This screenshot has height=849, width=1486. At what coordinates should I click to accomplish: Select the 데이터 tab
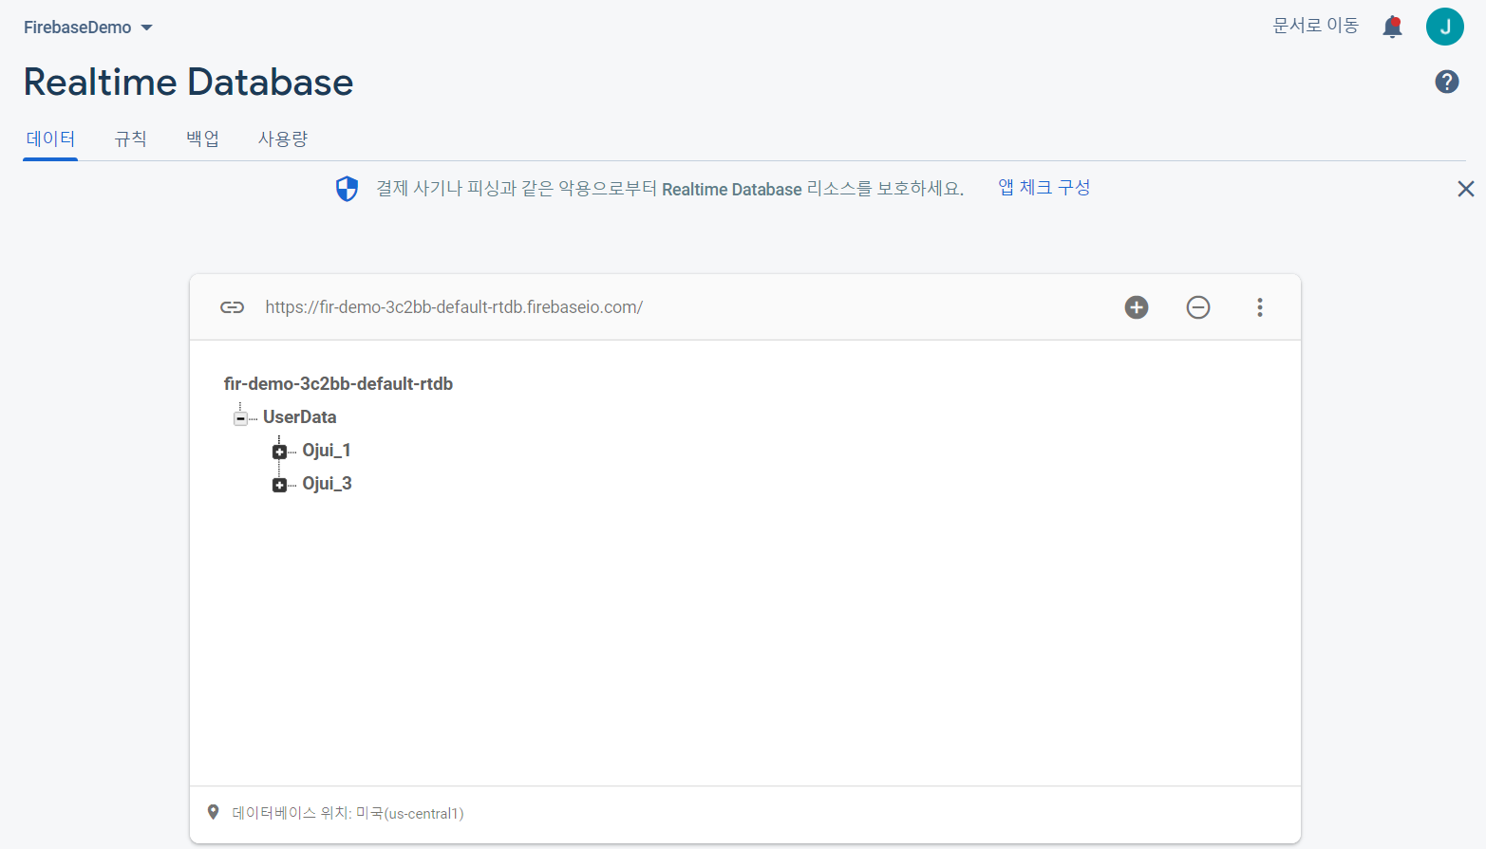point(50,138)
